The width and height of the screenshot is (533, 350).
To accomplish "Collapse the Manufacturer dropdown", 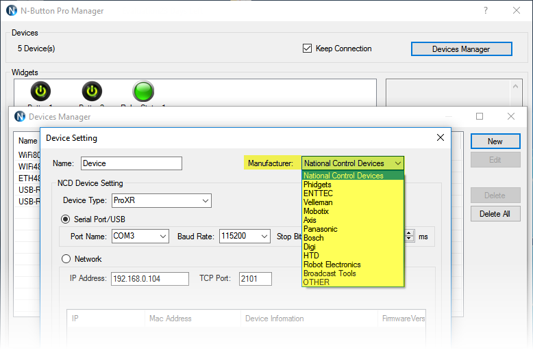I will (398, 163).
